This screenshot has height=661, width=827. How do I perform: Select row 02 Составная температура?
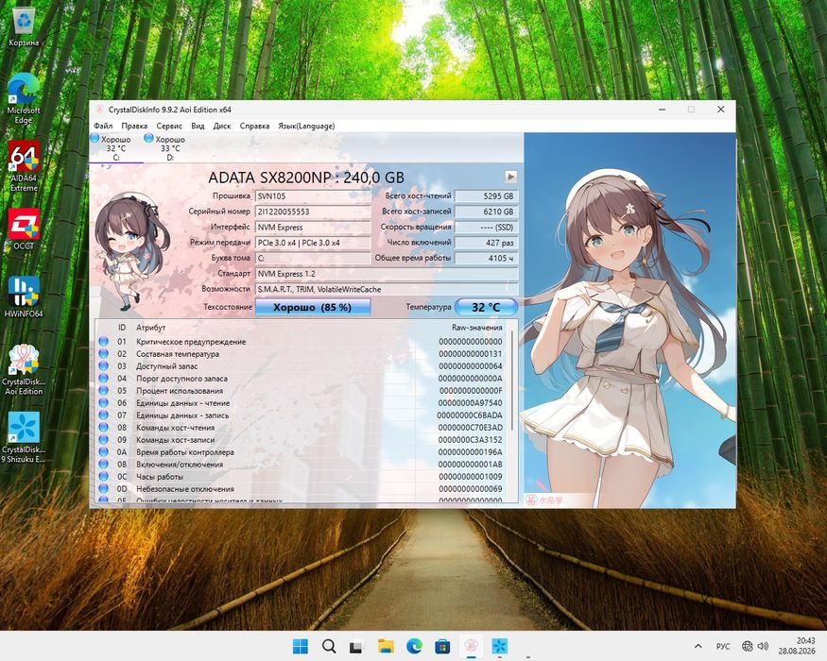[x=302, y=354]
